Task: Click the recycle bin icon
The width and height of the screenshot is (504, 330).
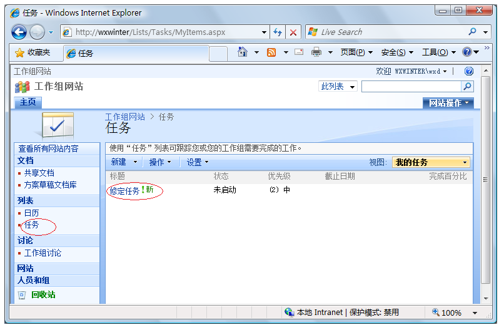Action: (22, 295)
